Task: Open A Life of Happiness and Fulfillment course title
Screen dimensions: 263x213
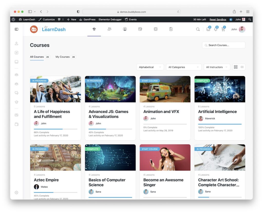Action: 52,114
